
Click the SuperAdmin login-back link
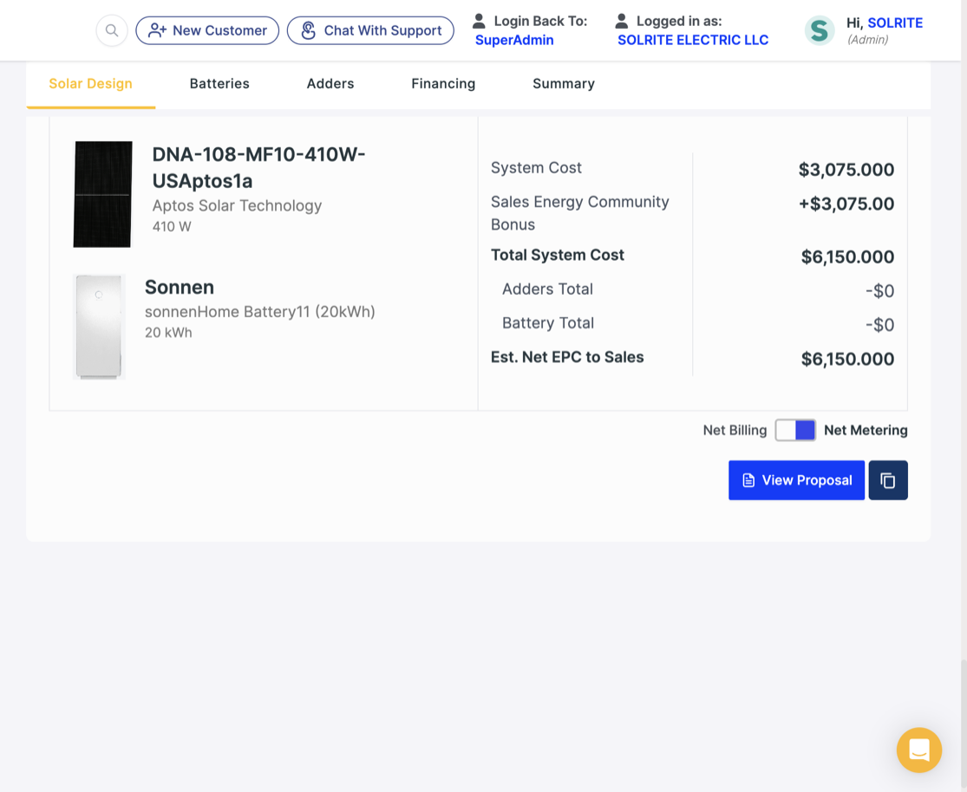[x=514, y=40]
